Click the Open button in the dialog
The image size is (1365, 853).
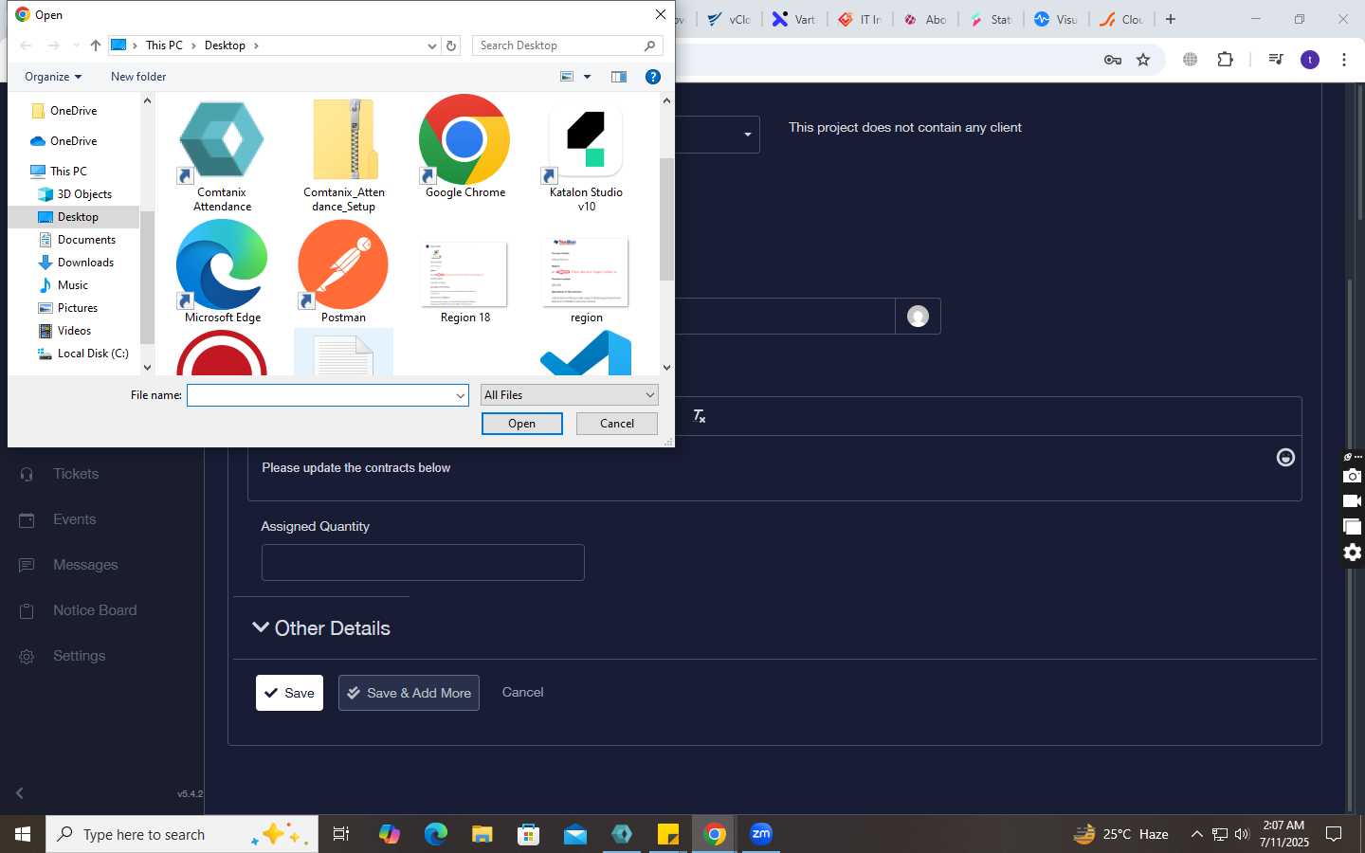521,424
